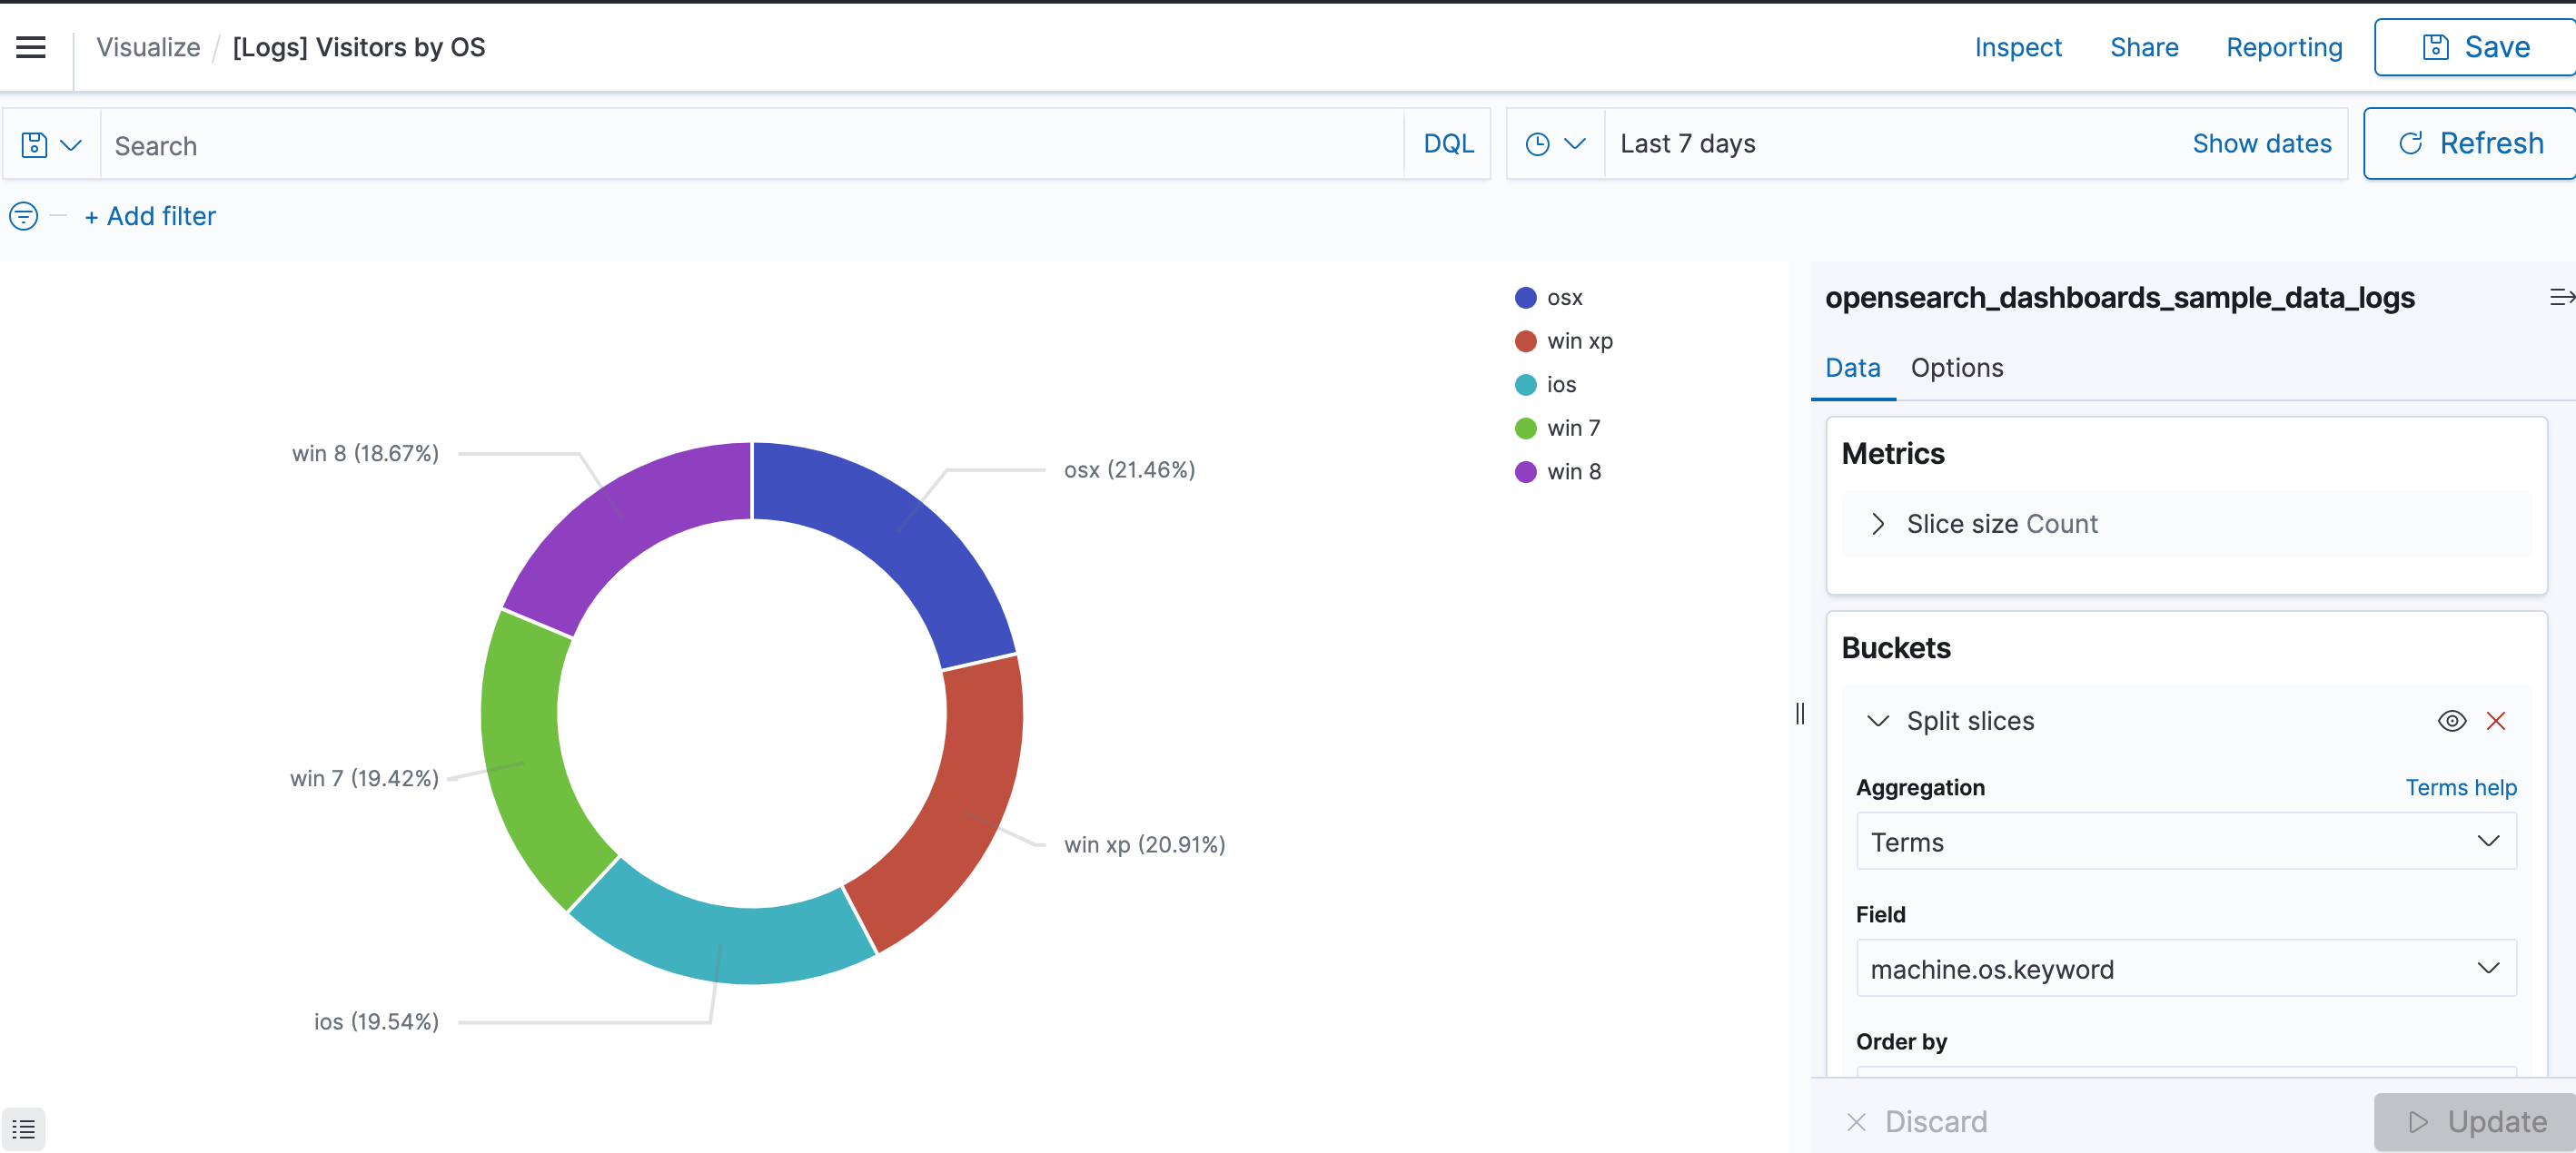The image size is (2576, 1153).
Task: Click the ios legend color dot
Action: click(x=1525, y=385)
